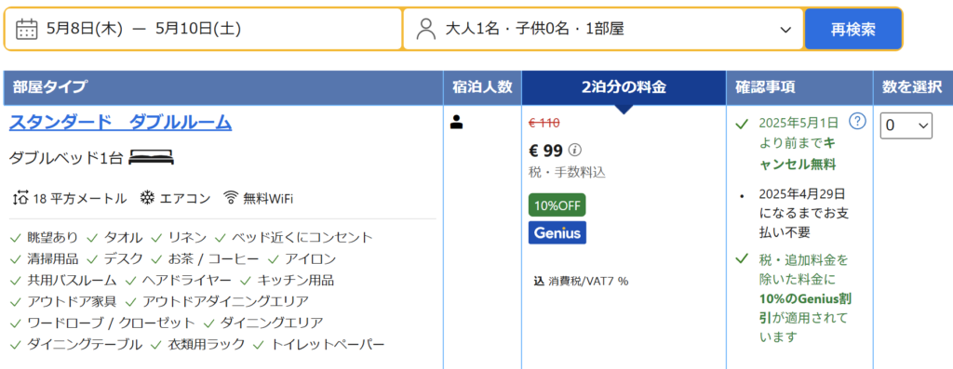Click the free WiFi signal icon
The height and width of the screenshot is (369, 953).
[231, 198]
